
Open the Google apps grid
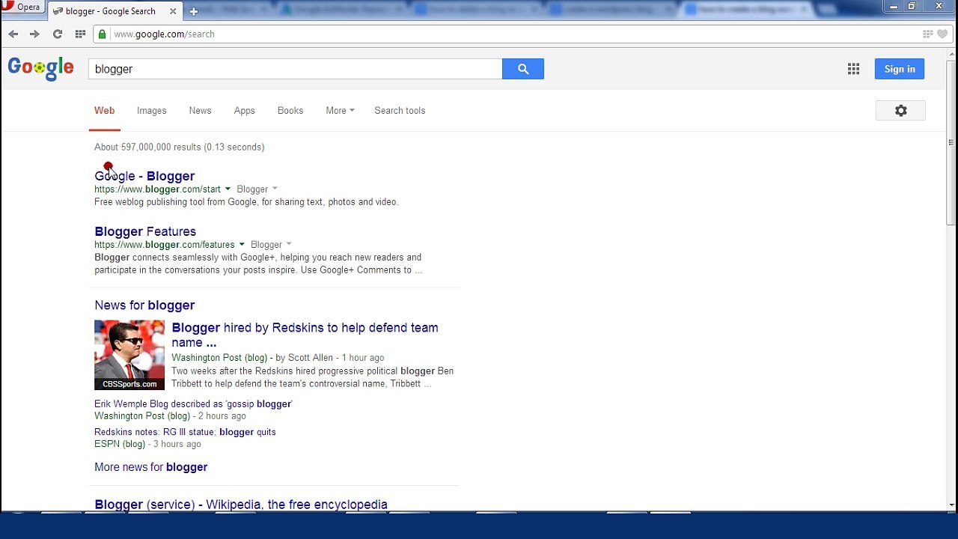click(853, 69)
